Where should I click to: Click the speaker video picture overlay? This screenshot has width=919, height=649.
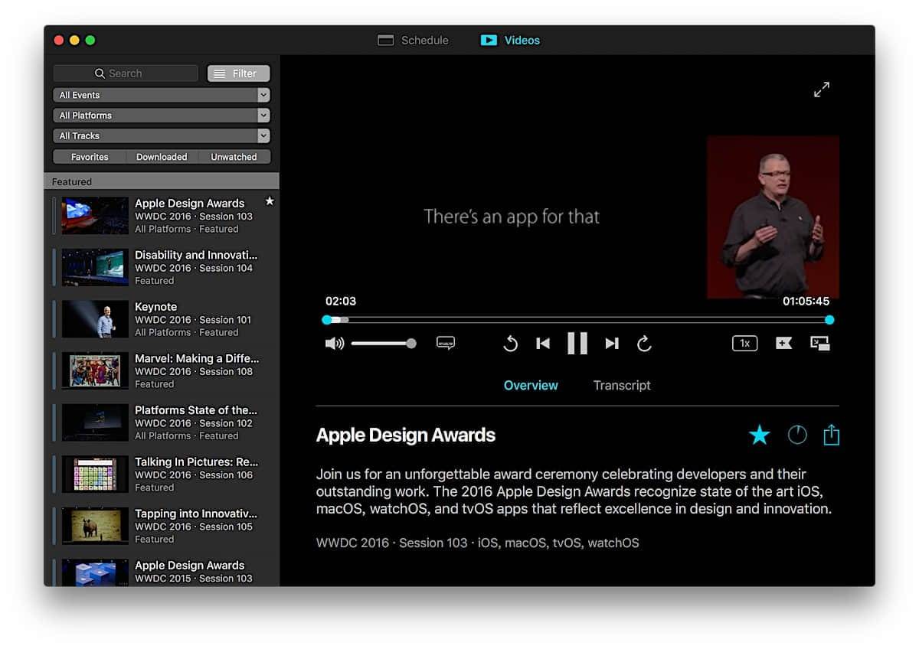tap(773, 217)
